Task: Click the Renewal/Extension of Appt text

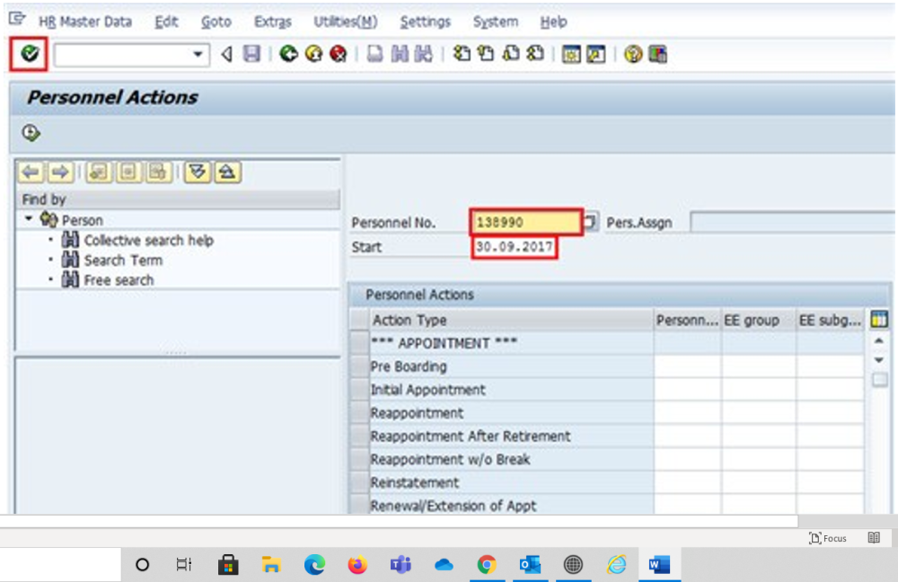Action: [x=453, y=506]
